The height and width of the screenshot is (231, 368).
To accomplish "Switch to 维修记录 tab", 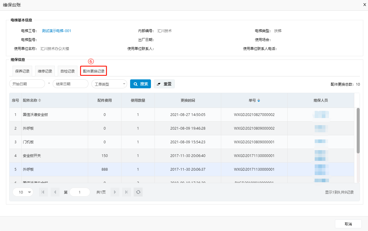I will click(45, 71).
